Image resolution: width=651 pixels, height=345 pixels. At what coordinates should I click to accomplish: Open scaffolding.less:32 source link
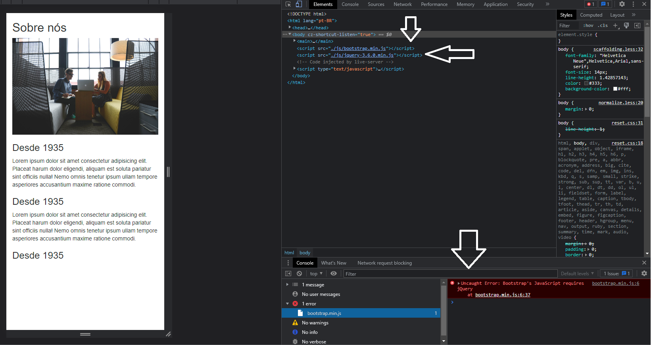point(618,50)
